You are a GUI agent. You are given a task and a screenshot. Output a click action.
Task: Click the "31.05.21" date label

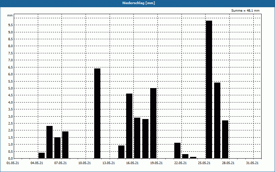click(x=252, y=163)
